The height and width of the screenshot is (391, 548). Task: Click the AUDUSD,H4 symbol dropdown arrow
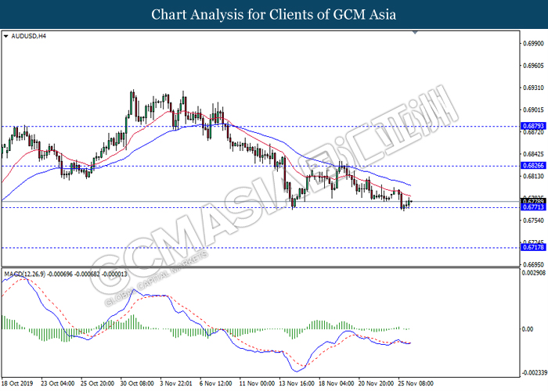5,36
